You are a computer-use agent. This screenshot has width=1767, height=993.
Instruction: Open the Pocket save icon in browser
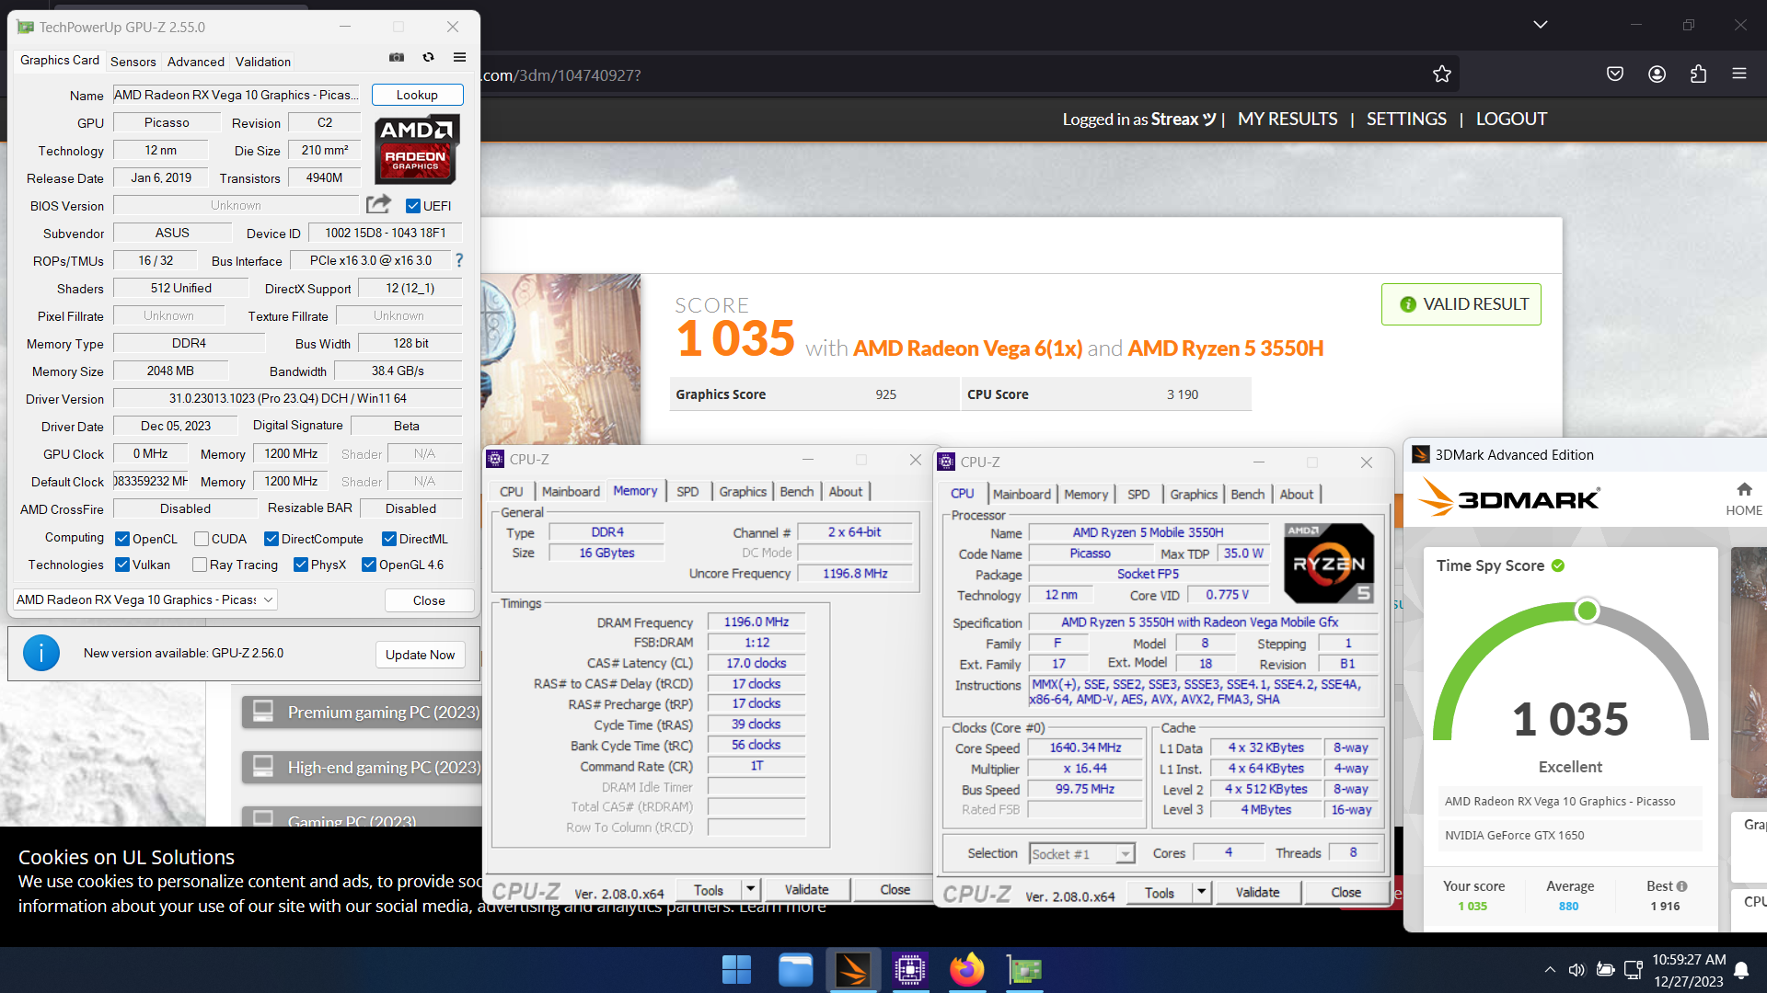(x=1615, y=74)
